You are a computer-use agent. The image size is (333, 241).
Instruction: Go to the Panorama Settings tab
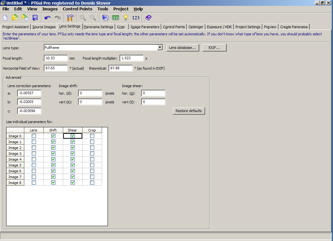[x=98, y=27]
